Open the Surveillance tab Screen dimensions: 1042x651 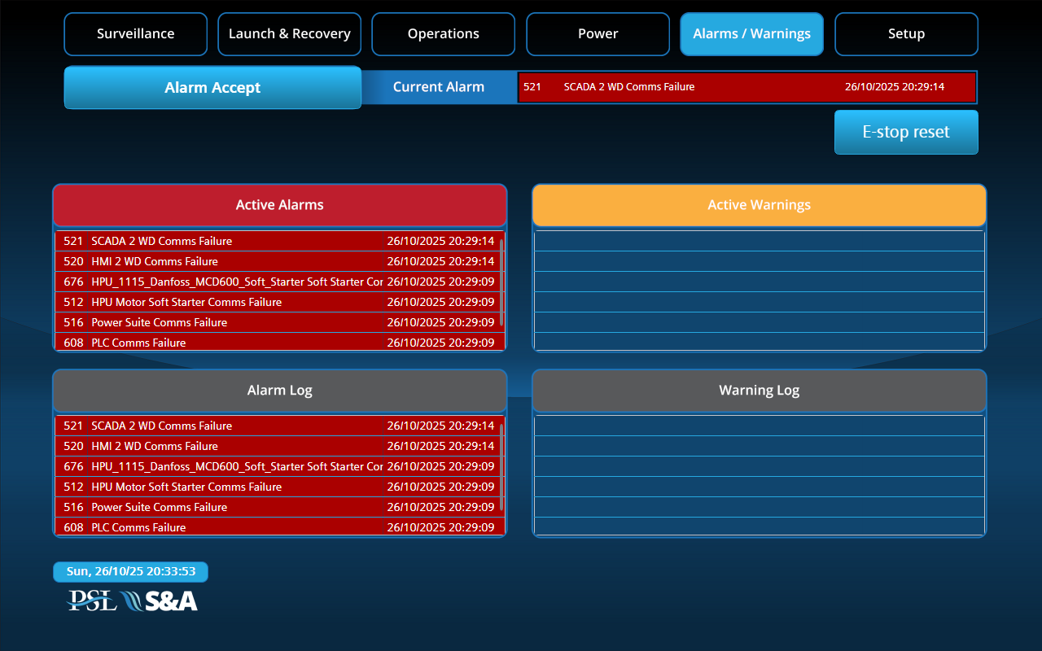click(x=135, y=34)
